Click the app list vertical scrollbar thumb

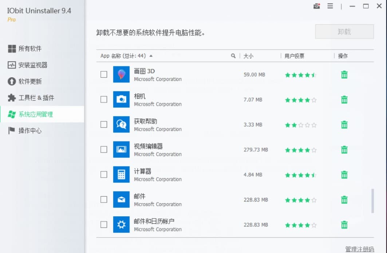coord(372,201)
